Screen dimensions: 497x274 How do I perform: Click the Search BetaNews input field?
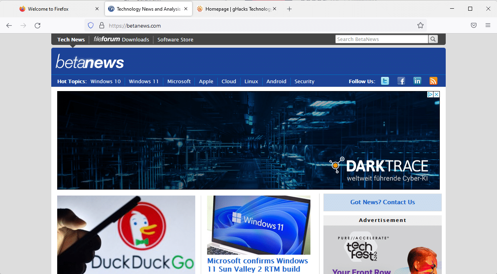[x=381, y=39]
